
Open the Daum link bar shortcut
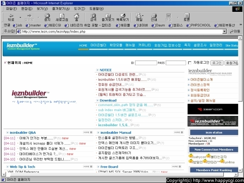coord(158,25)
